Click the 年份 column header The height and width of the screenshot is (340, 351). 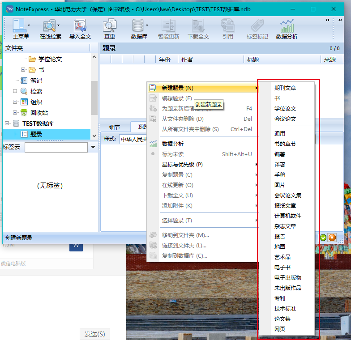167,59
